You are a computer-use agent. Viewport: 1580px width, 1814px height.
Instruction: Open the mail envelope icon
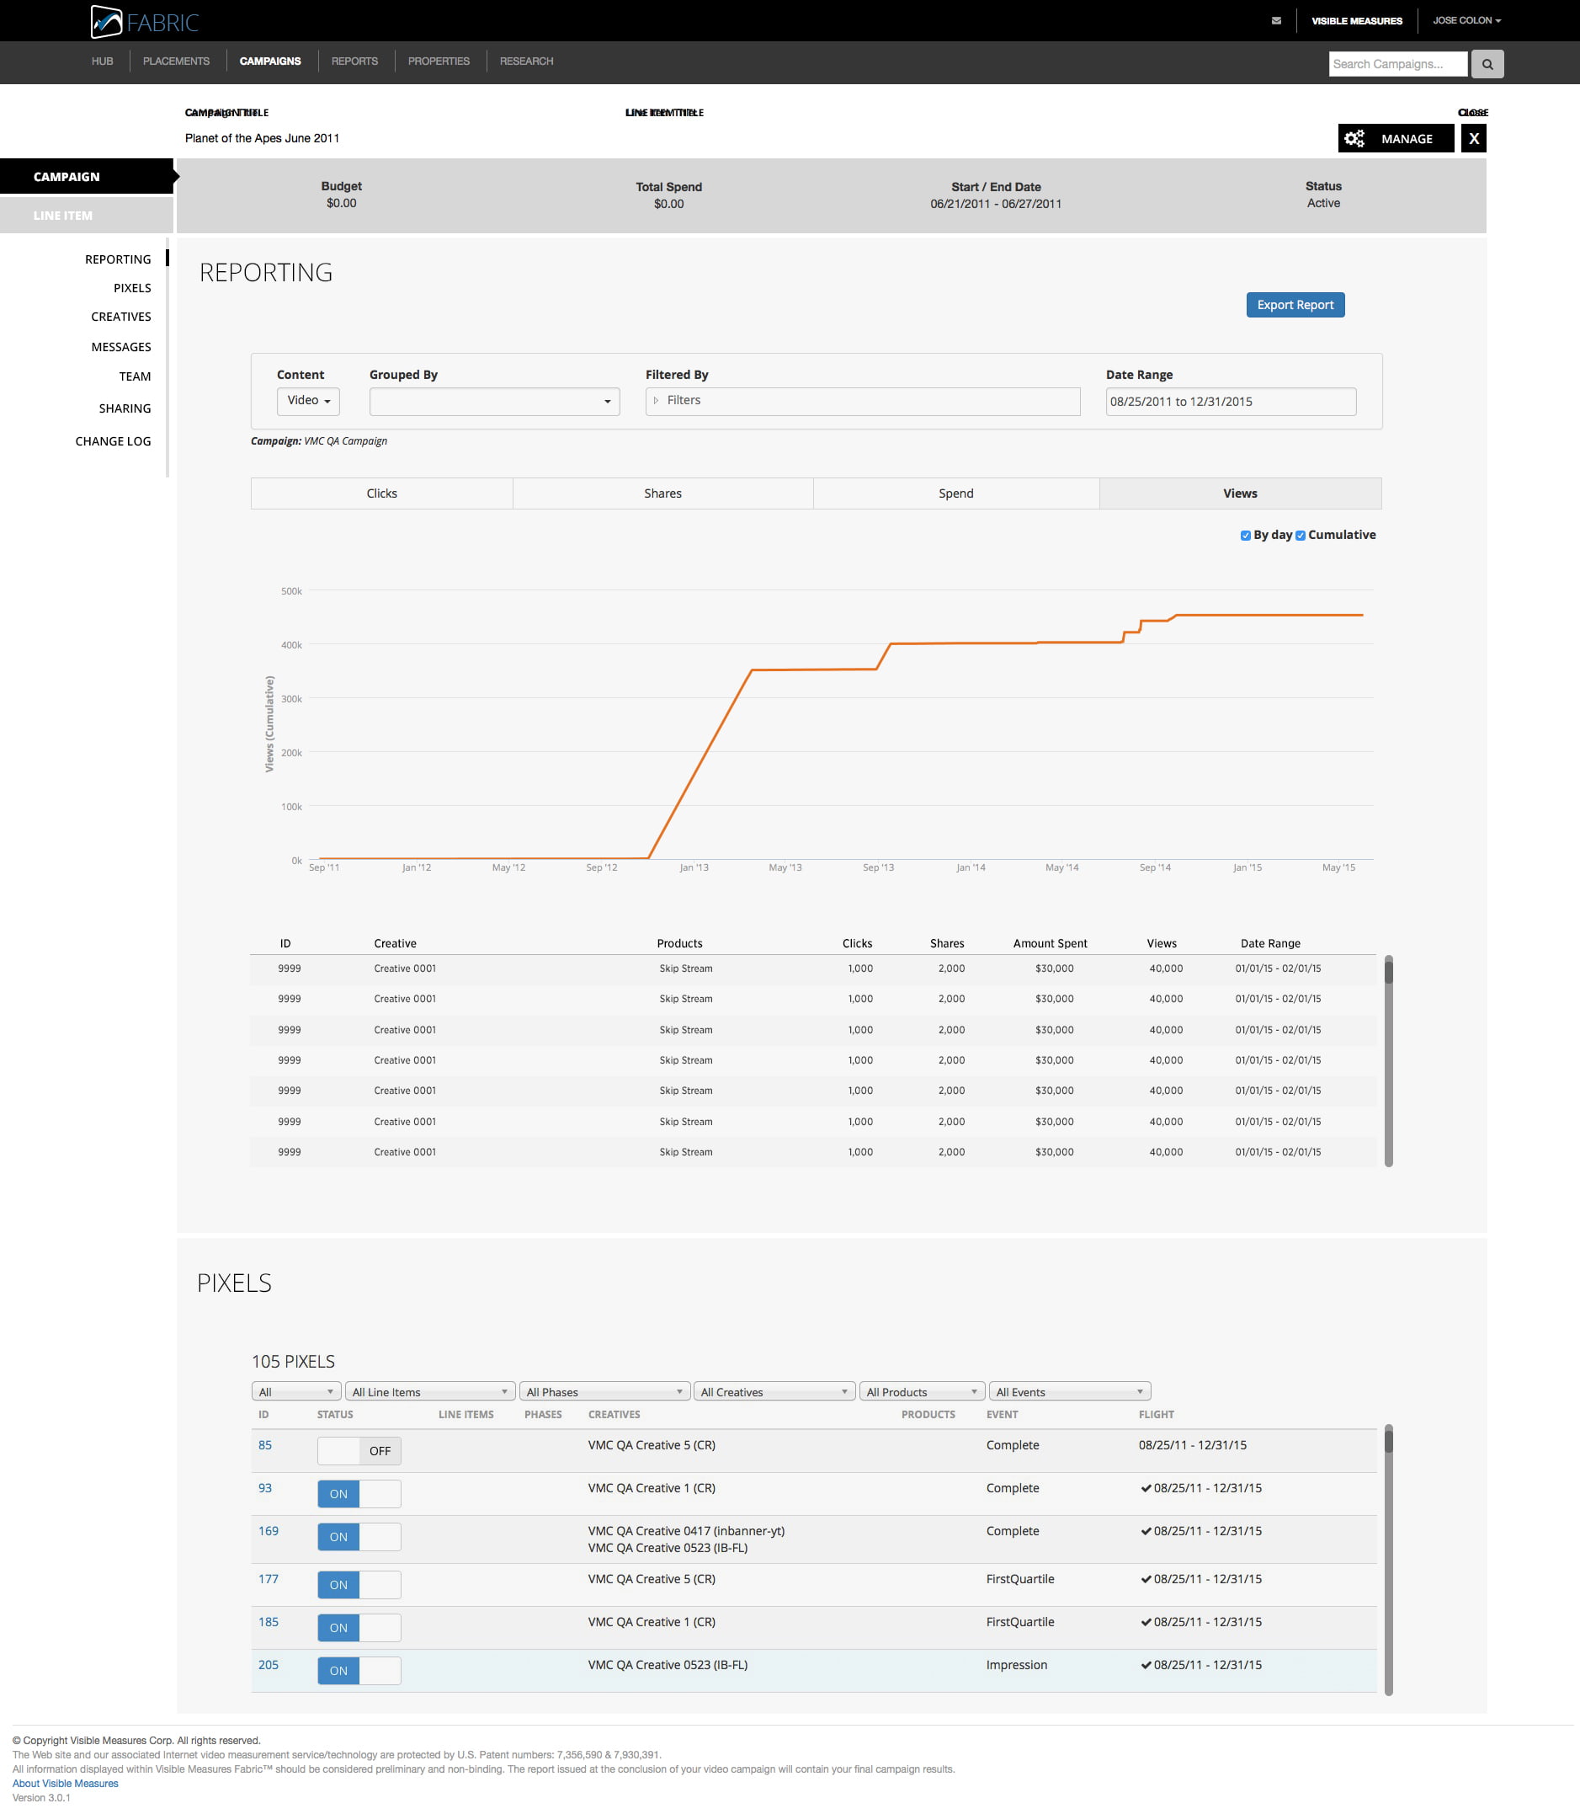point(1276,20)
